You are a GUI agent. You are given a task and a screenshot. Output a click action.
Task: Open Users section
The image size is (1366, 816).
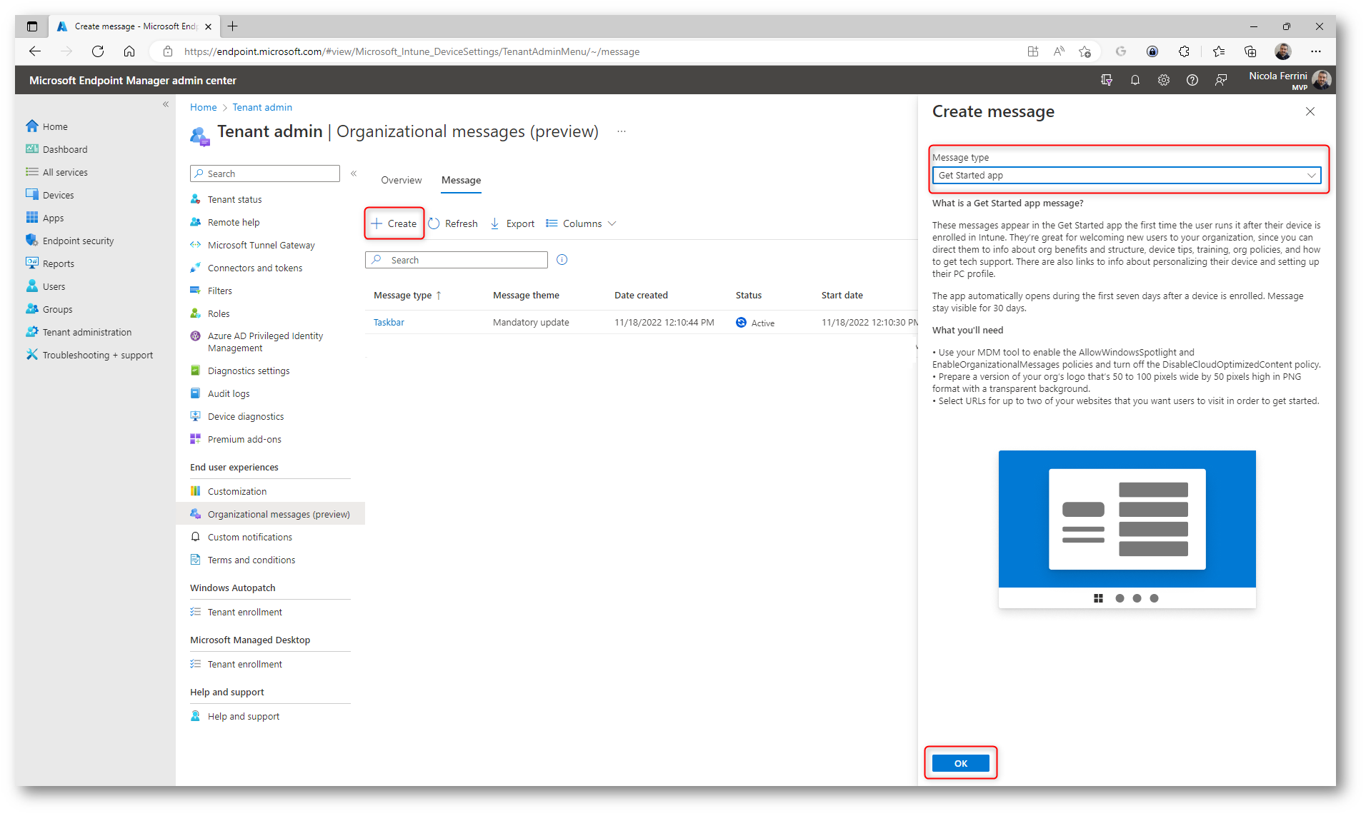click(46, 286)
